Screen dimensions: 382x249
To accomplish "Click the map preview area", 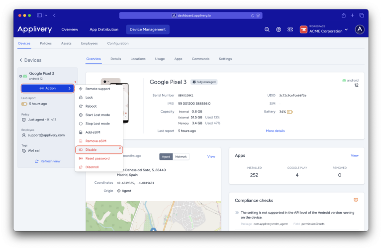I will click(153, 216).
